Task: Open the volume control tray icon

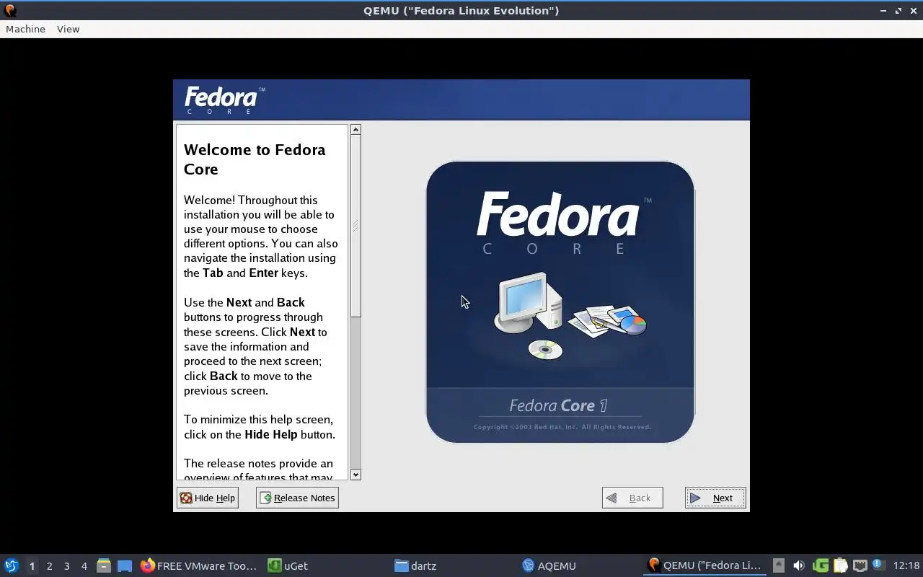Action: tap(798, 565)
